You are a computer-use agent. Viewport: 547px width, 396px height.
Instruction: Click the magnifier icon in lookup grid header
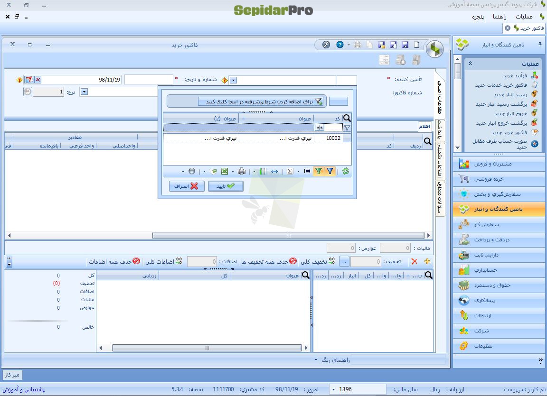click(x=347, y=118)
